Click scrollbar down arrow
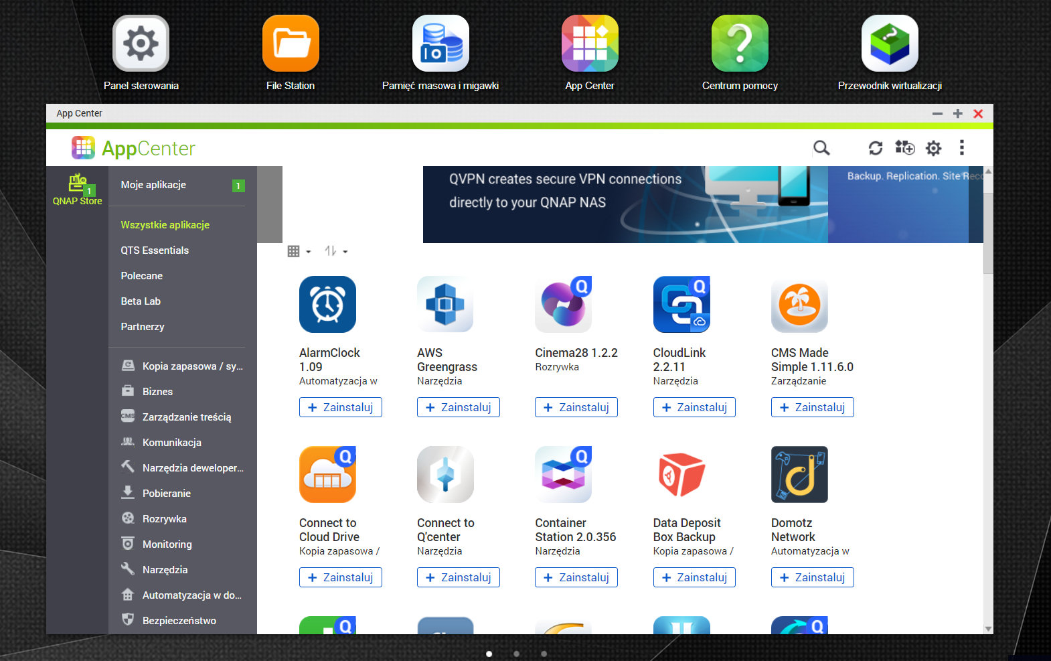1051x661 pixels. (x=988, y=629)
